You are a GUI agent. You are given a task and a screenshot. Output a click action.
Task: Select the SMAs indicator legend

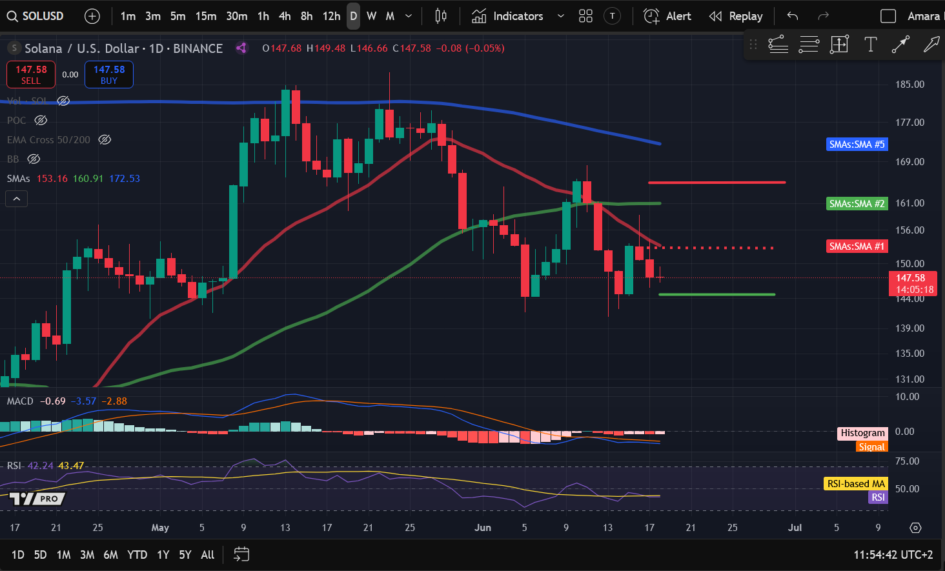point(18,178)
